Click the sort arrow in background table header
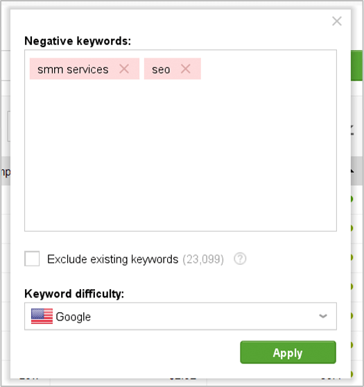364x387 pixels. tap(352, 171)
